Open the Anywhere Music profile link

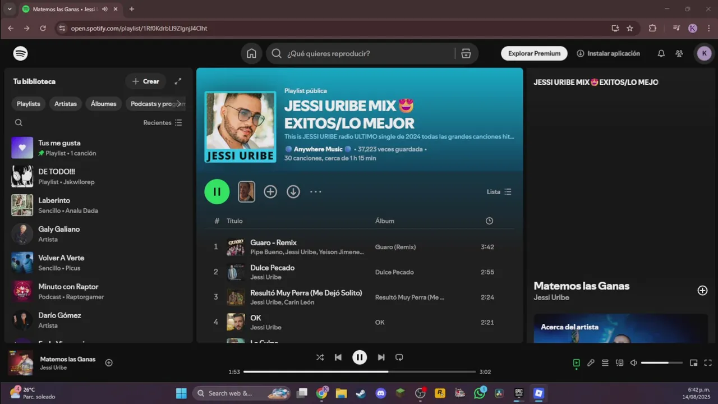coord(318,149)
